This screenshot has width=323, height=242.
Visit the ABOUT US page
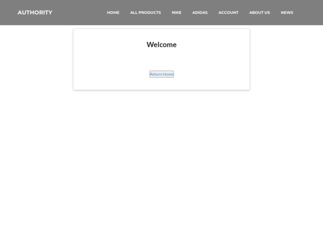coord(260,13)
